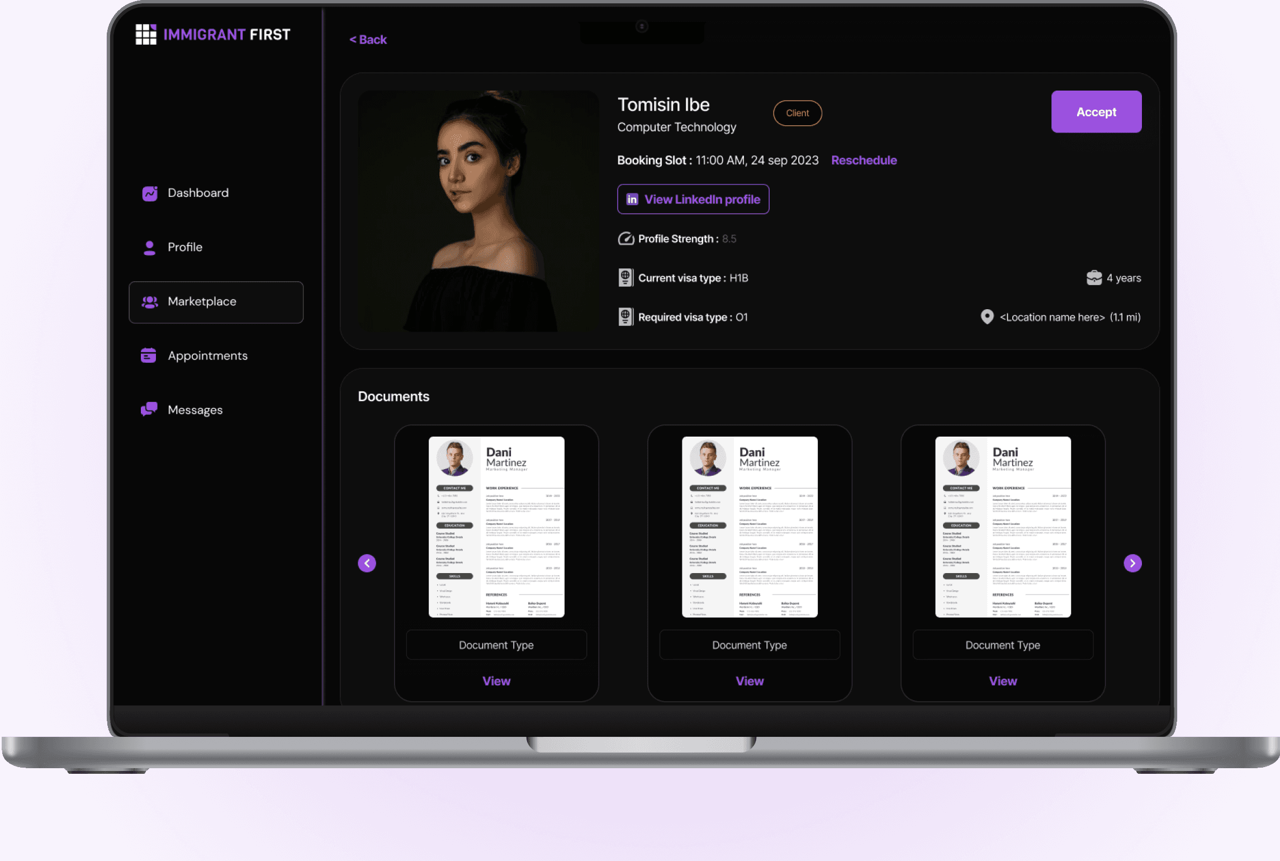Click the first resume thumbnail
1280x861 pixels.
click(496, 527)
